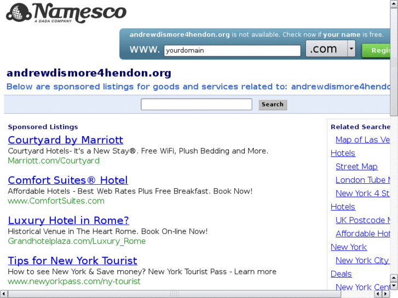Click the vertical scrollbar up arrow
Image resolution: width=398 pixels, height=298 pixels.
click(x=394, y=4)
